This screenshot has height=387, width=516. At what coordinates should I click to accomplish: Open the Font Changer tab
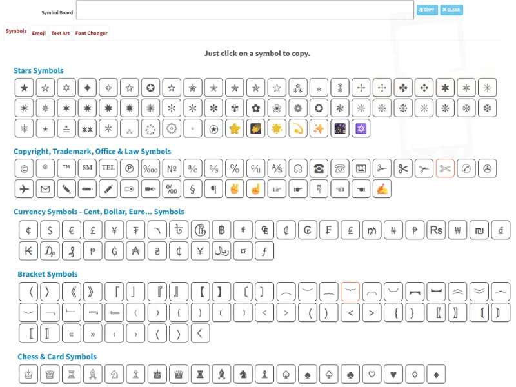pyautogui.click(x=91, y=34)
